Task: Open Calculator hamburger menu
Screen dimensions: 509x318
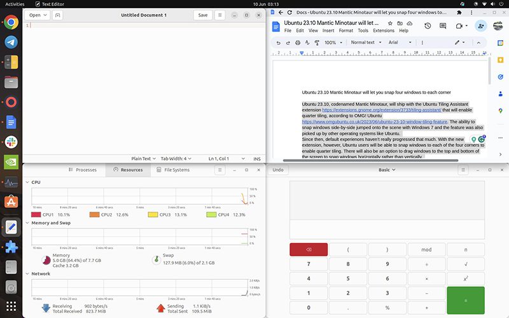Action: tap(463, 170)
